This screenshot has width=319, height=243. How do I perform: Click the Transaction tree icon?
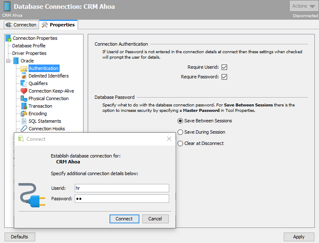[x=24, y=106]
